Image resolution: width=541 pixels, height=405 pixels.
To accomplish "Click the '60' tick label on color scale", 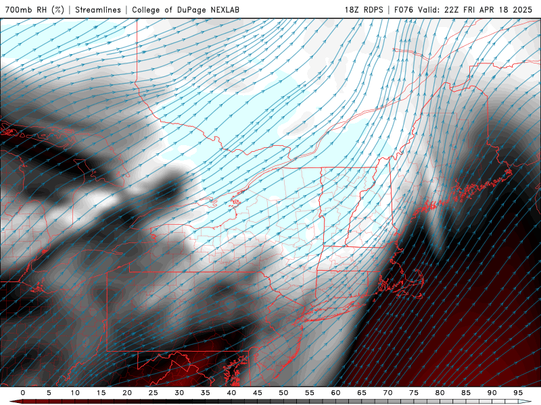I will pyautogui.click(x=335, y=393).
